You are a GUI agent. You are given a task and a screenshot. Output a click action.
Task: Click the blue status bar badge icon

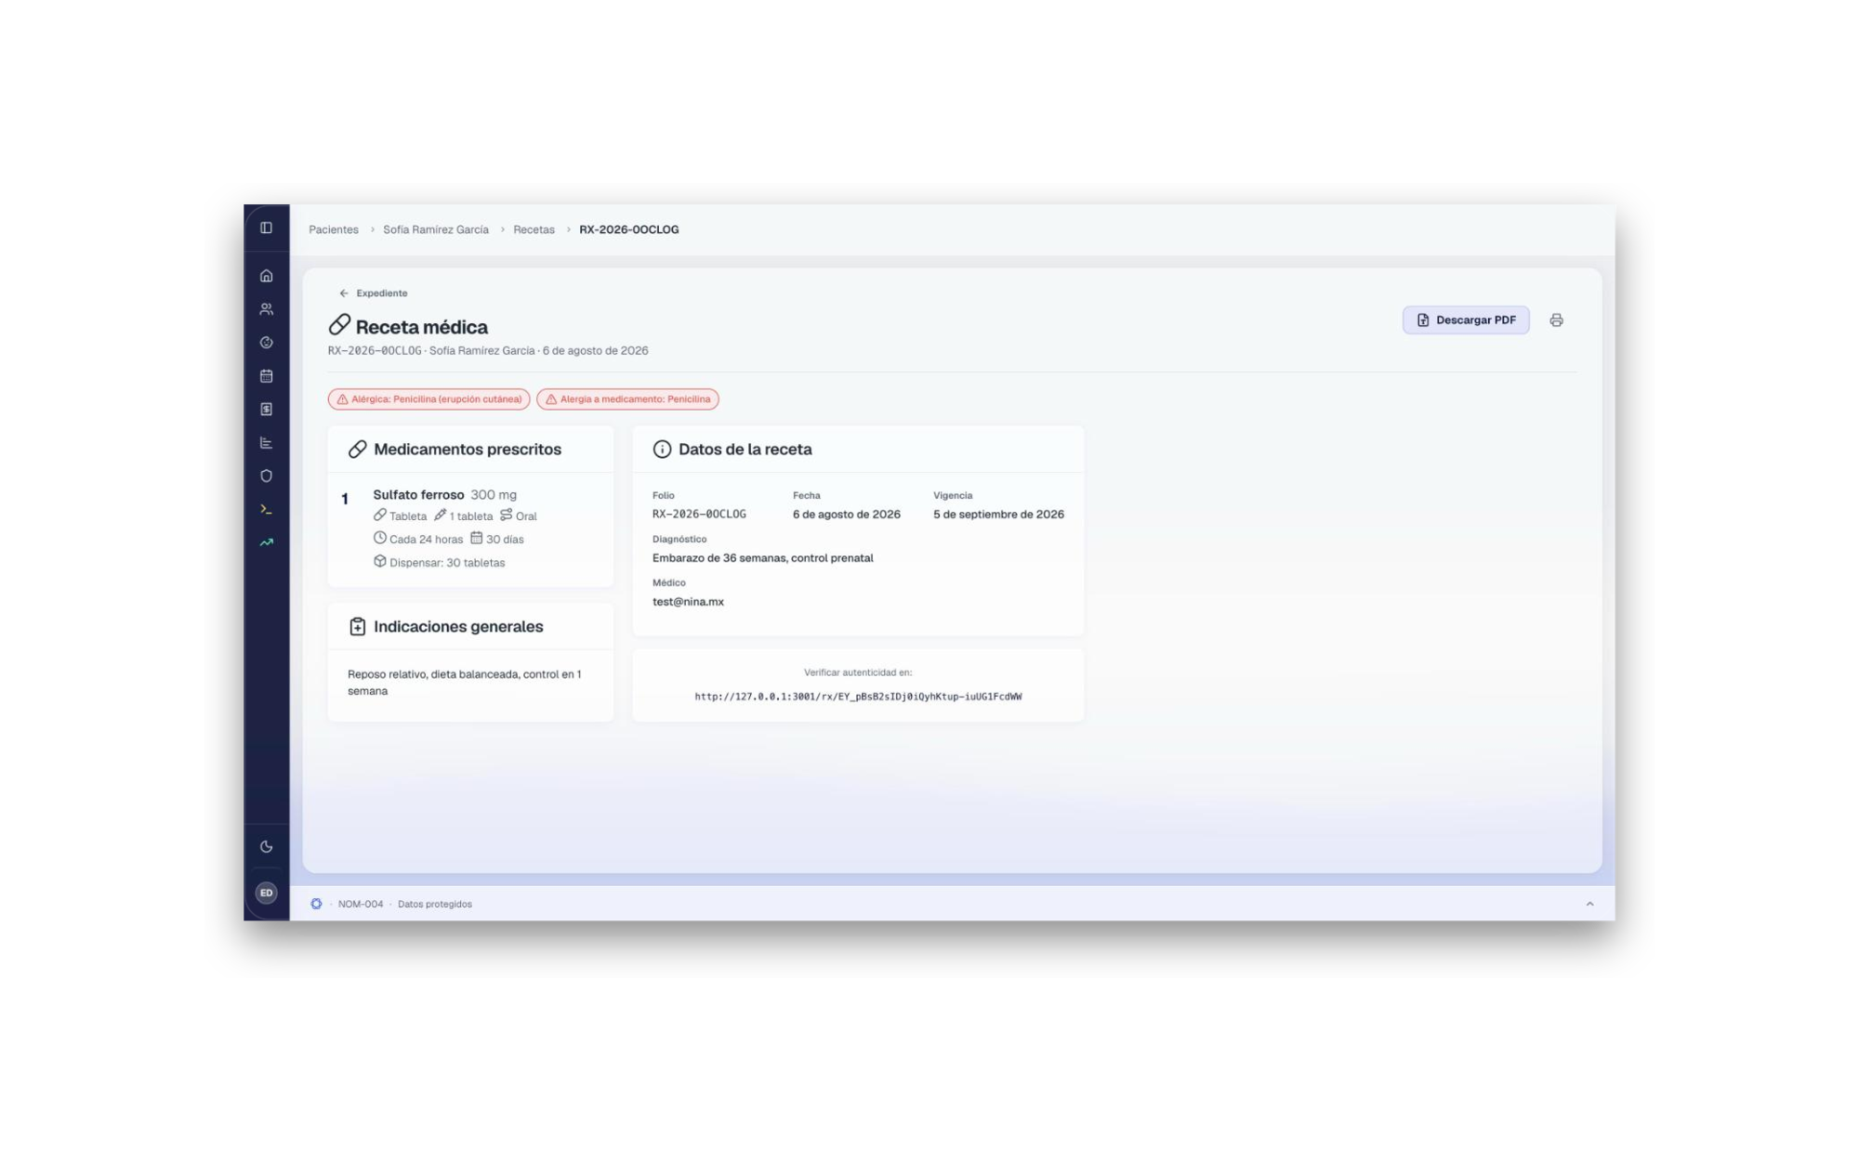(x=316, y=904)
